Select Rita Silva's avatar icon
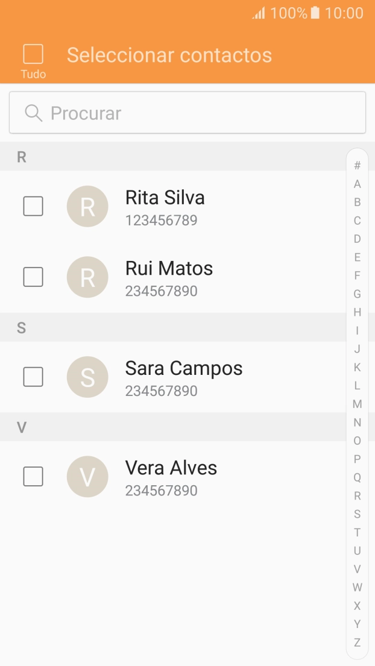Screen dimensions: 375x666 coord(87,206)
